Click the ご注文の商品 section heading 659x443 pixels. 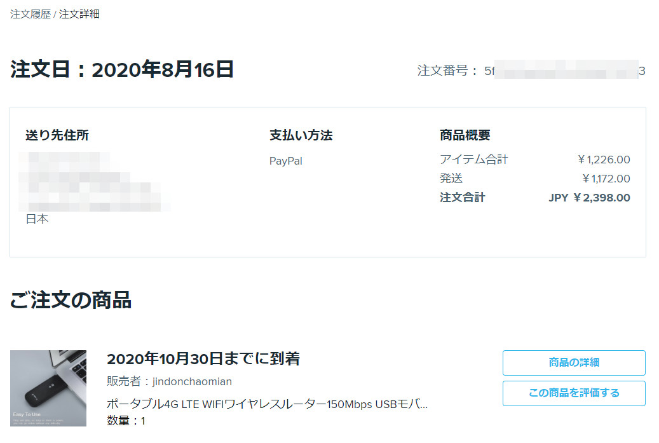pos(71,300)
